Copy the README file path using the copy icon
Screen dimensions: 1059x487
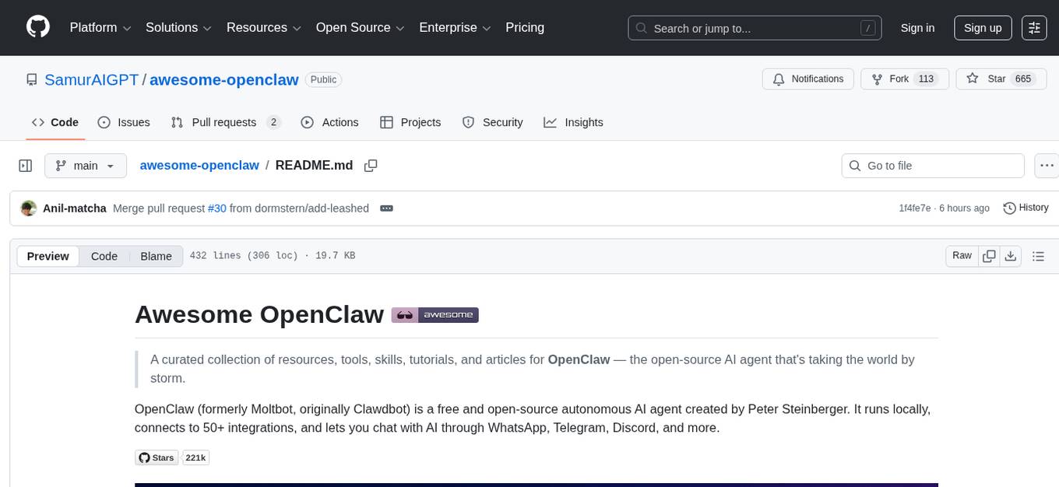371,165
